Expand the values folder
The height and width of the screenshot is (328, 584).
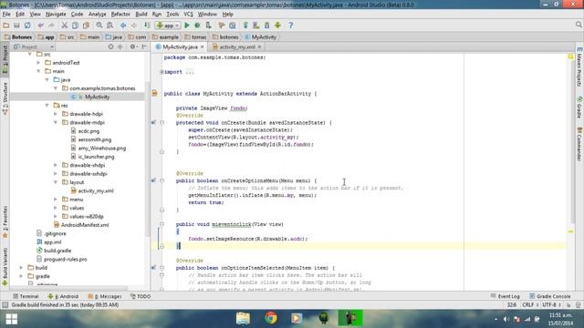(x=56, y=208)
